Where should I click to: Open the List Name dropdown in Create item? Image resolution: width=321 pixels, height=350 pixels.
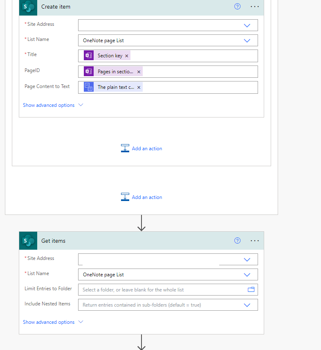tap(247, 40)
